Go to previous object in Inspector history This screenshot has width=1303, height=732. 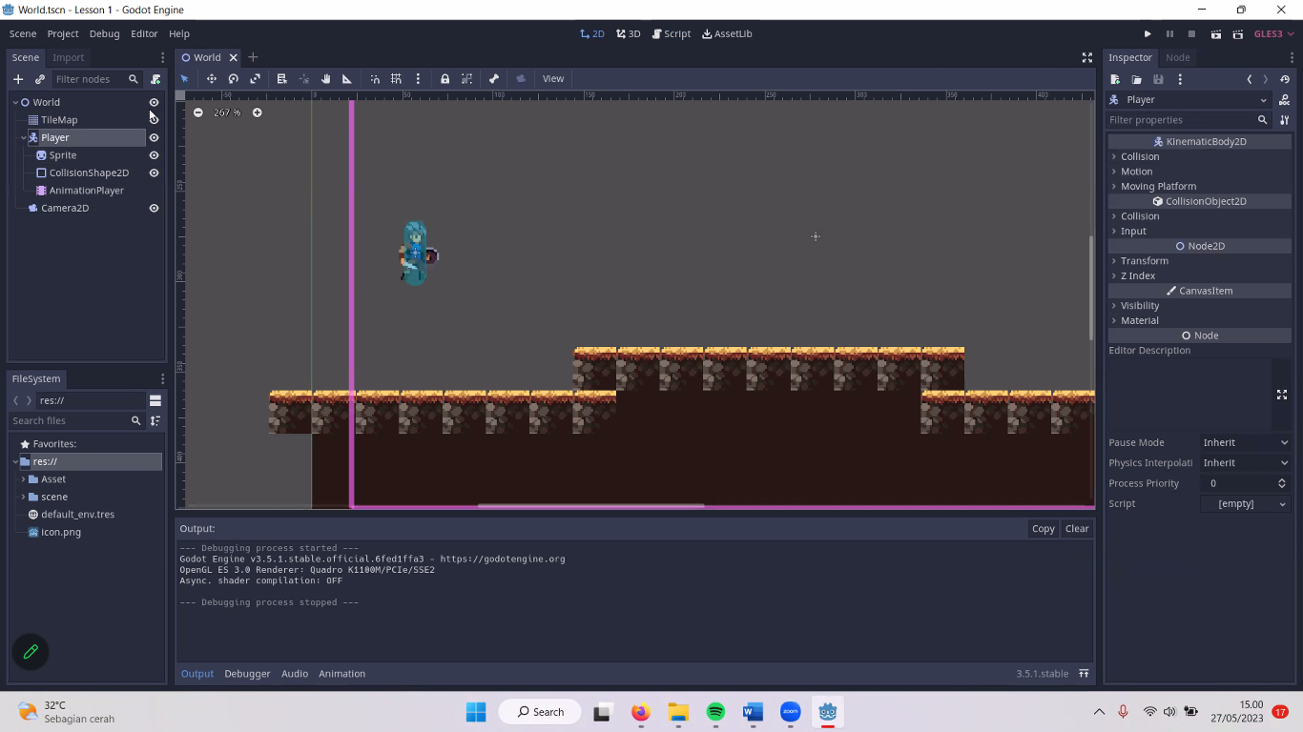1250,79
